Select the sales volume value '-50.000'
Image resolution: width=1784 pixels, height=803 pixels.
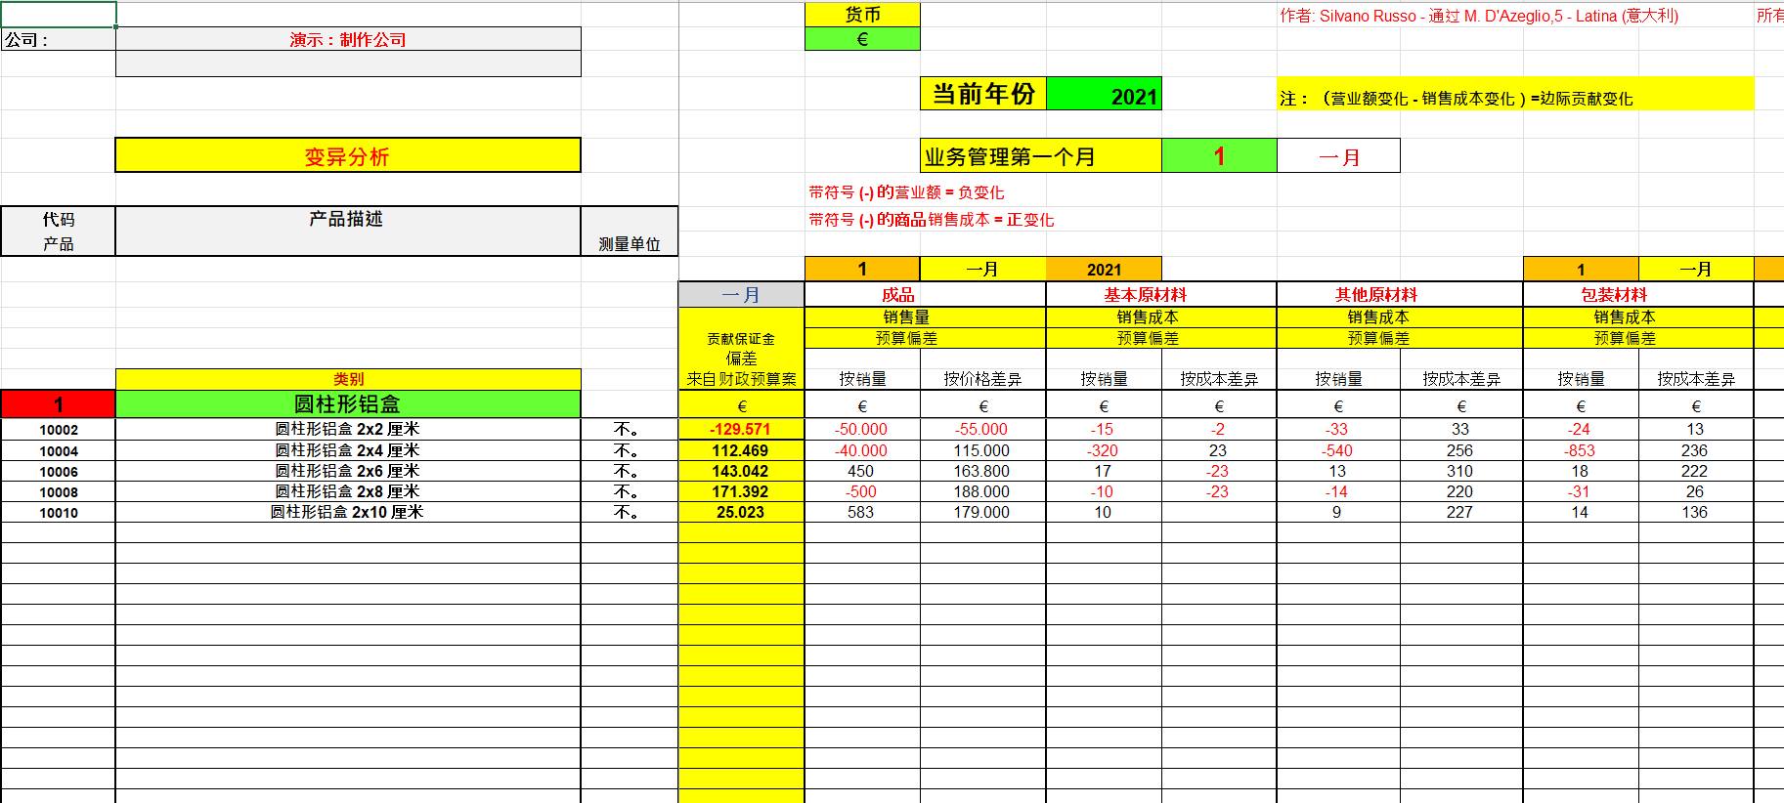(862, 429)
